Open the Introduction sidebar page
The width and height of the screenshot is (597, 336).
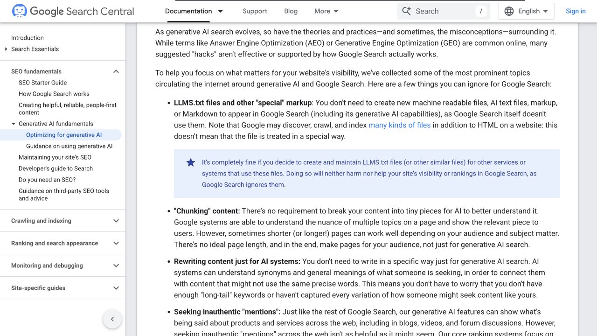[x=28, y=38]
